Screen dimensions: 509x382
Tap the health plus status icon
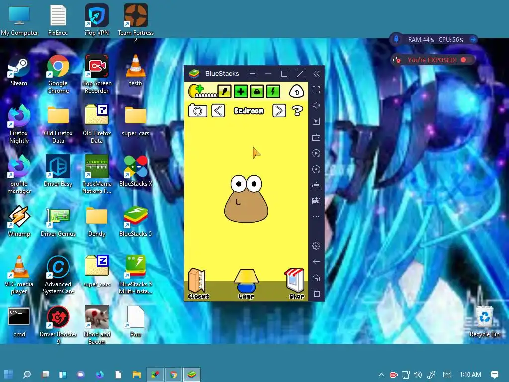(241, 92)
